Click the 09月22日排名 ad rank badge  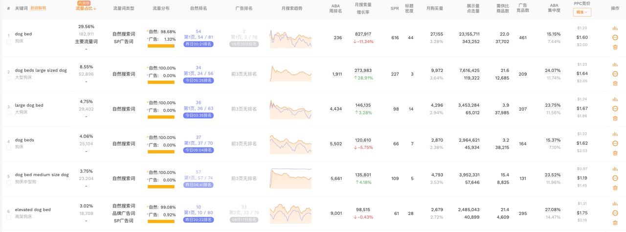pos(244,44)
